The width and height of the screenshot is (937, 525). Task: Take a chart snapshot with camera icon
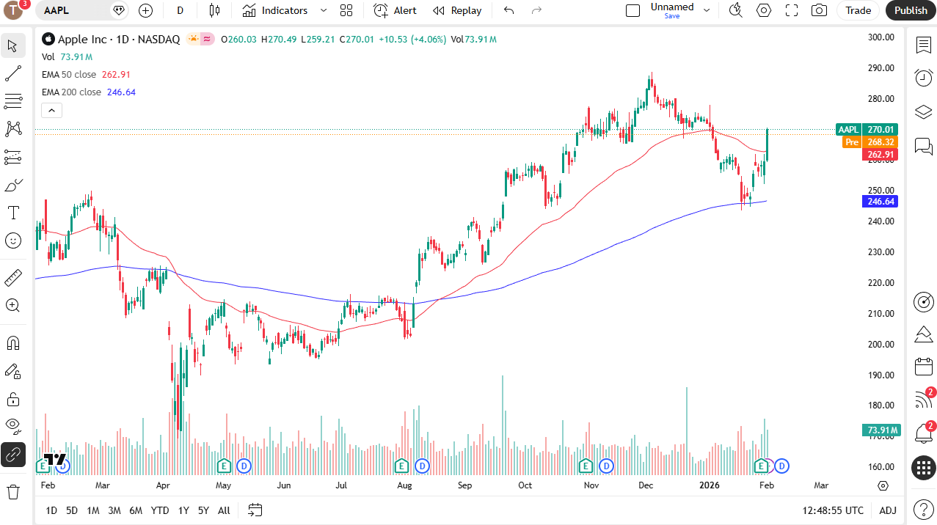(820, 10)
